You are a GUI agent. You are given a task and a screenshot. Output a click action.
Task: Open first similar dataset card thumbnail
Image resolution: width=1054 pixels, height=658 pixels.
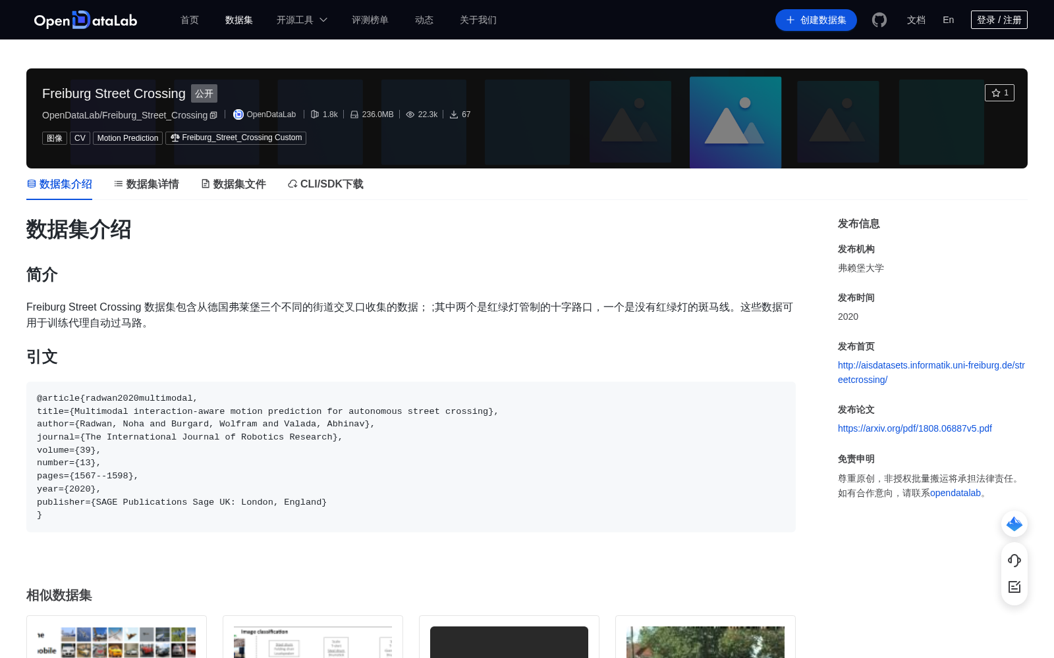click(x=117, y=642)
